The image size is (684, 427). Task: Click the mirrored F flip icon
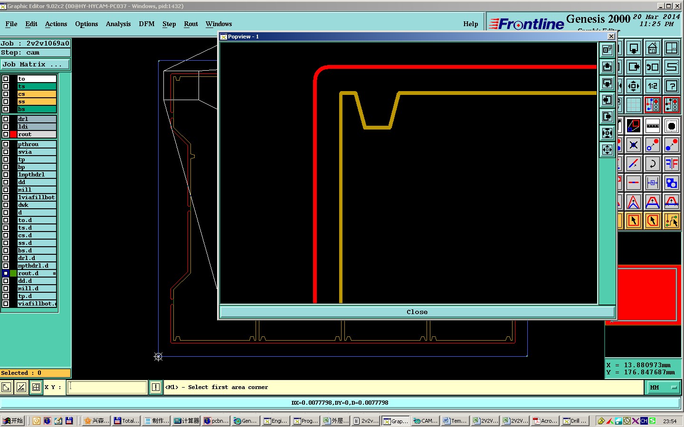click(672, 164)
